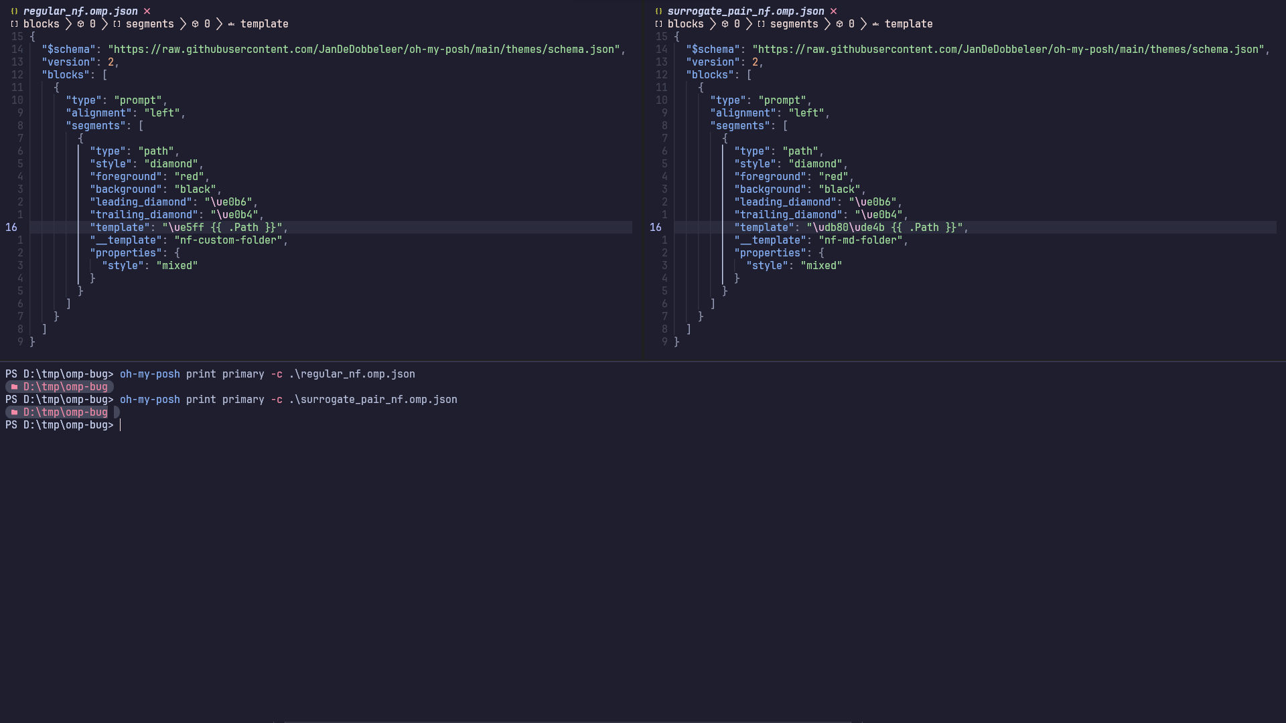1286x723 pixels.
Task: Click line number 16 in left editor
Action: point(11,228)
